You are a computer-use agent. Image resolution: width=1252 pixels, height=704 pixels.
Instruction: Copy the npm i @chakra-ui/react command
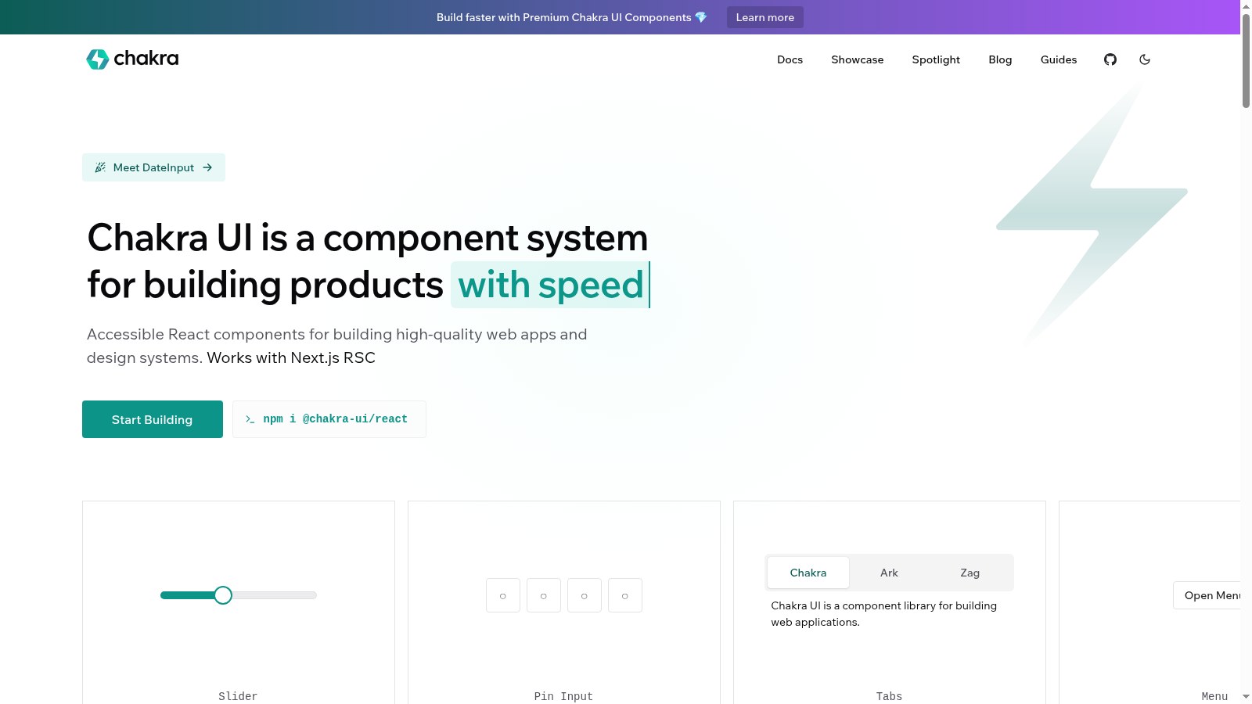[x=329, y=419]
